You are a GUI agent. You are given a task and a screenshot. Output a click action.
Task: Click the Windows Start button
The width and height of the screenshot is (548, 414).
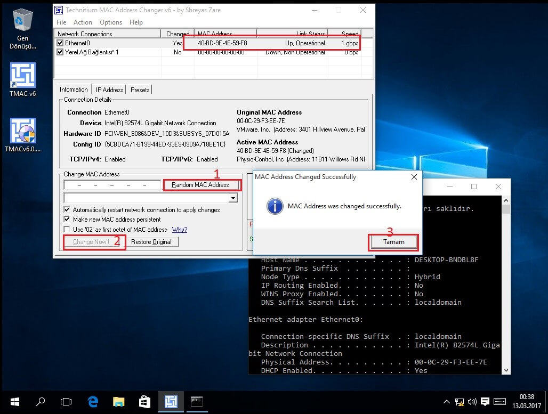click(x=14, y=402)
